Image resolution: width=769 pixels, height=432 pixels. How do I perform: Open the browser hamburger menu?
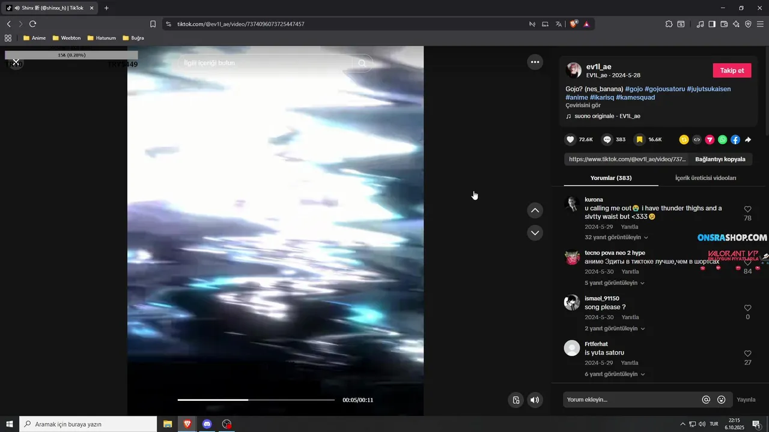[x=760, y=24]
